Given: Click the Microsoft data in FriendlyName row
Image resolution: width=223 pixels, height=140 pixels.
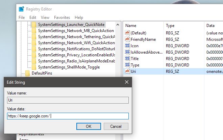Looking at the screenshot, I should [x=215, y=39].
